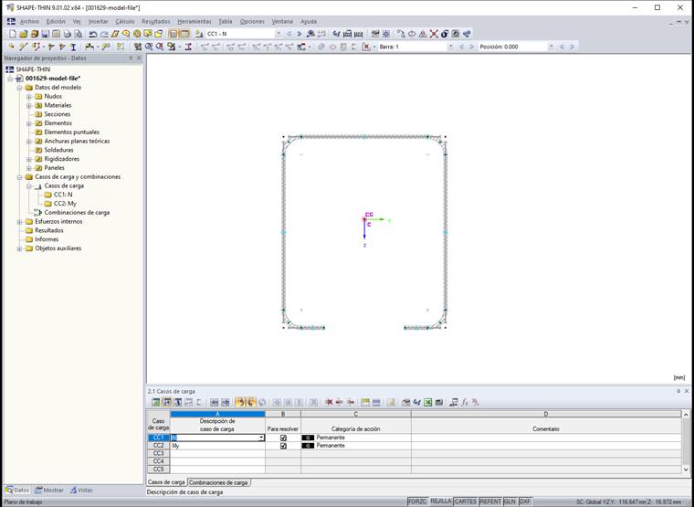
Task: Toggle CARTES in the status bar
Action: click(466, 502)
